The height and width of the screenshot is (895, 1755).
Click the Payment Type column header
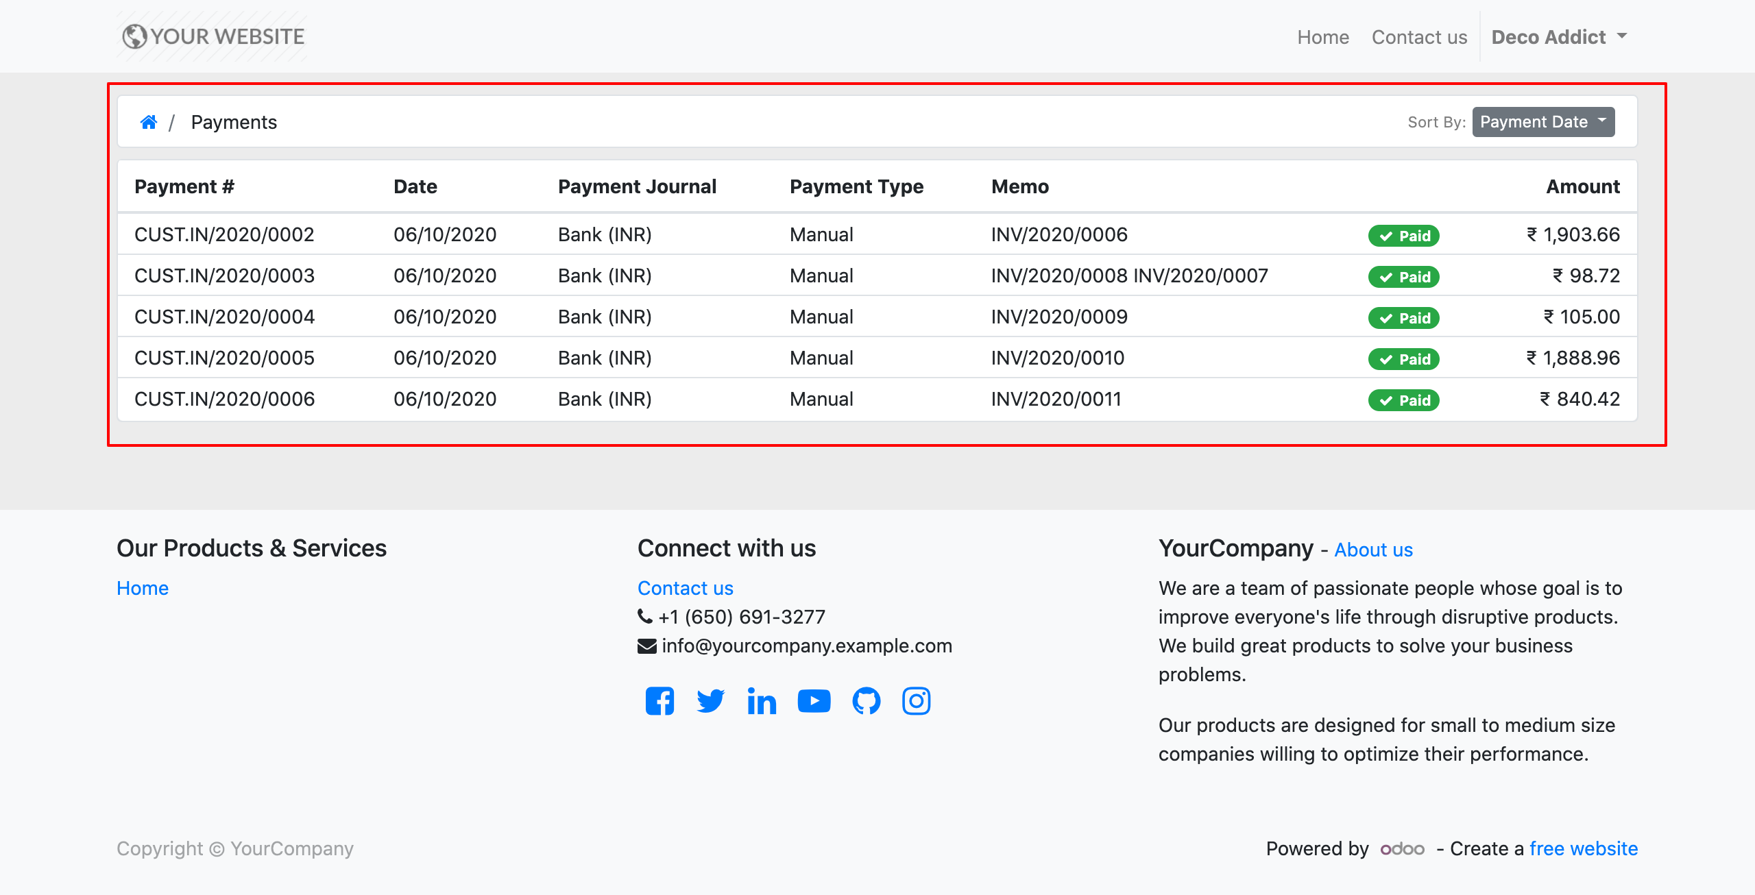pyautogui.click(x=856, y=186)
